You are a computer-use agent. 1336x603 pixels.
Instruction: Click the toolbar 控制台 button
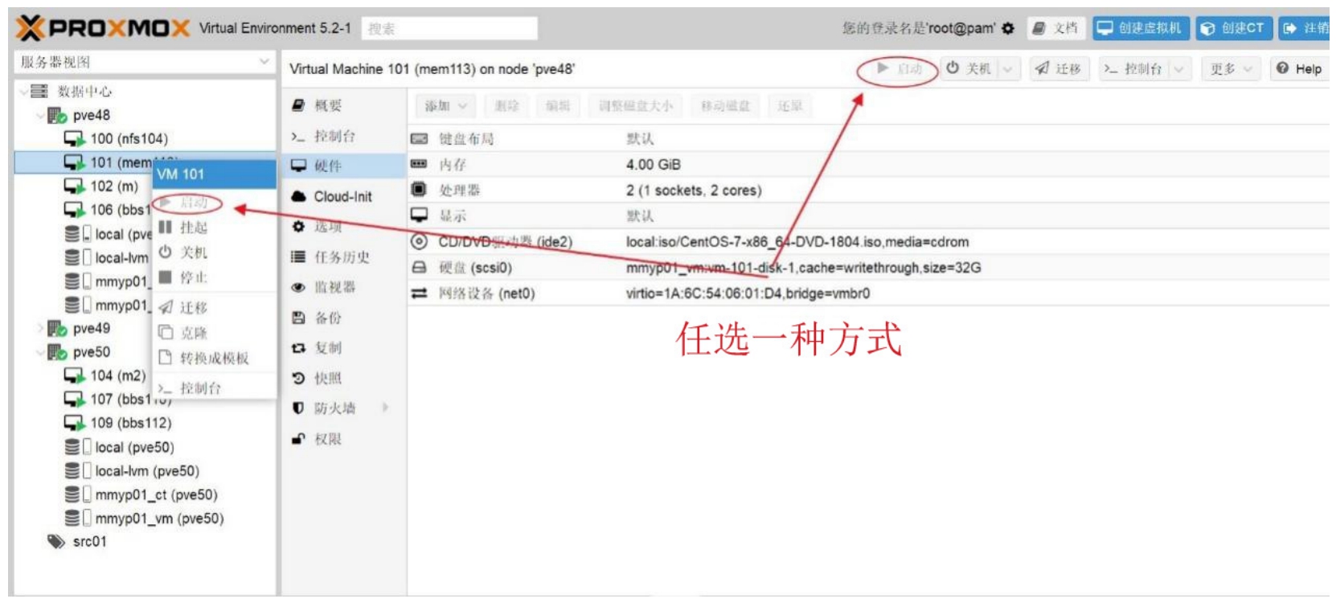(1133, 68)
